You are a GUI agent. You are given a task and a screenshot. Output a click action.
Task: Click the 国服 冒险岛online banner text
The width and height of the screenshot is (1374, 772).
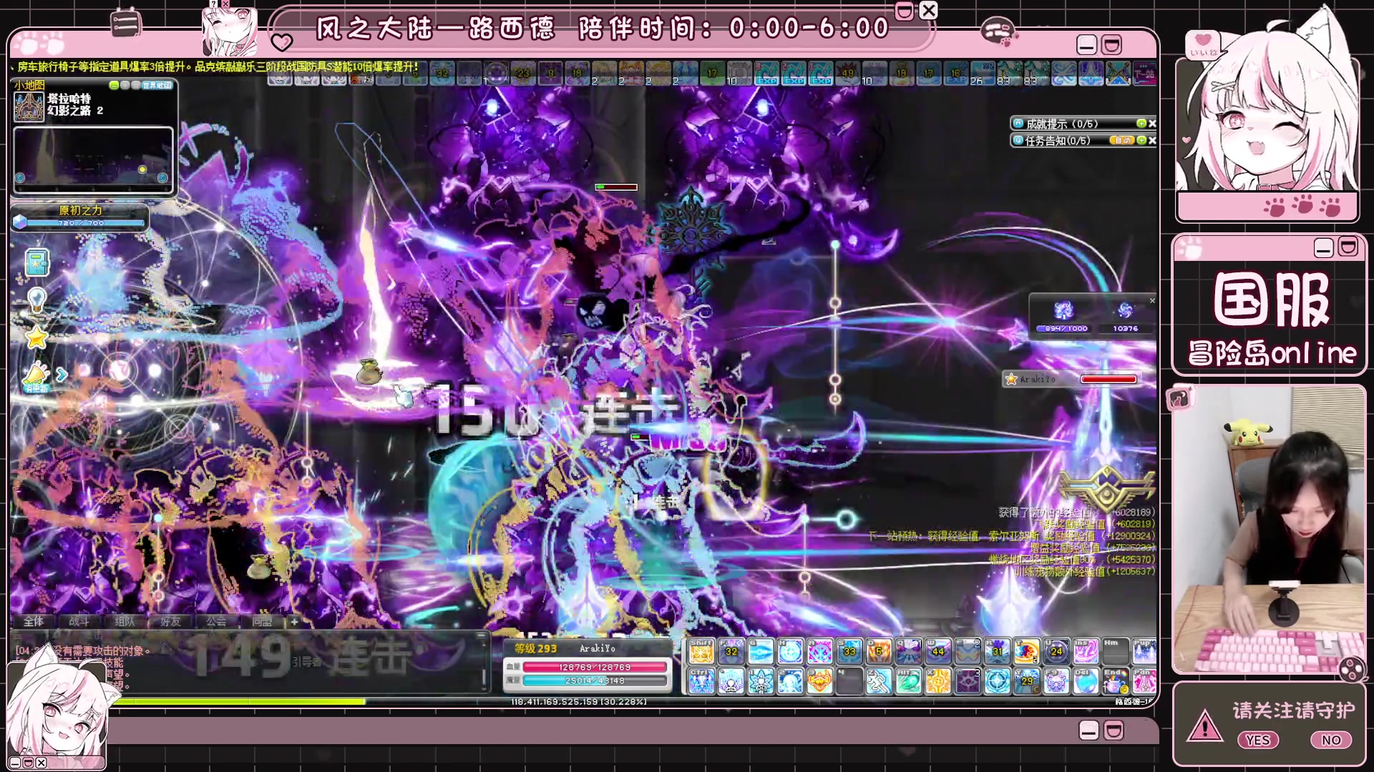click(x=1271, y=319)
